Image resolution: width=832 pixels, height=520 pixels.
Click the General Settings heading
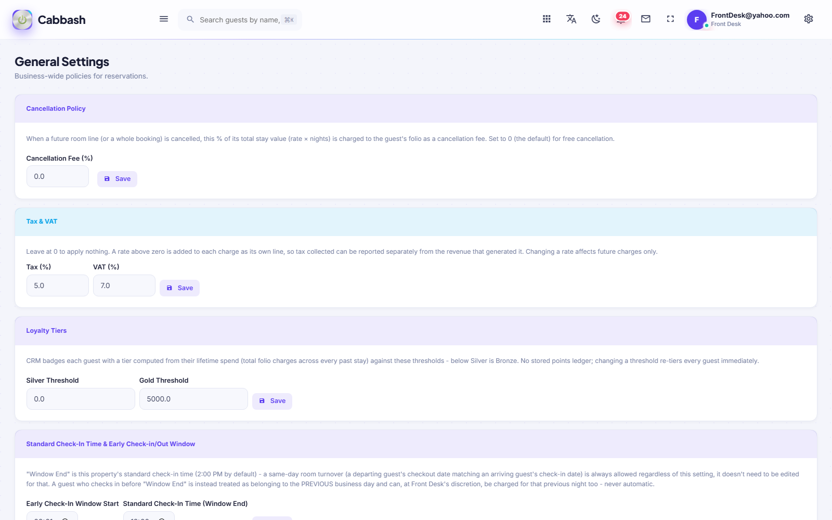tap(62, 62)
